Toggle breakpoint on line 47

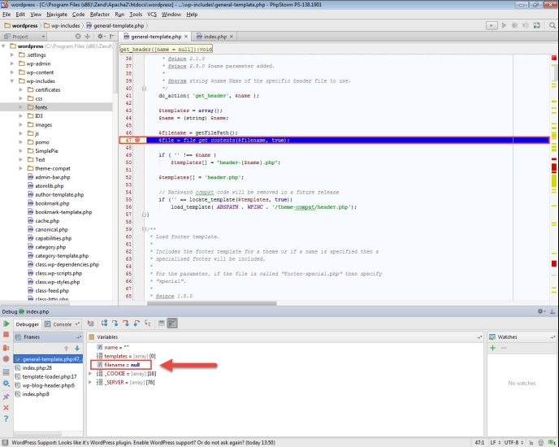pos(136,140)
